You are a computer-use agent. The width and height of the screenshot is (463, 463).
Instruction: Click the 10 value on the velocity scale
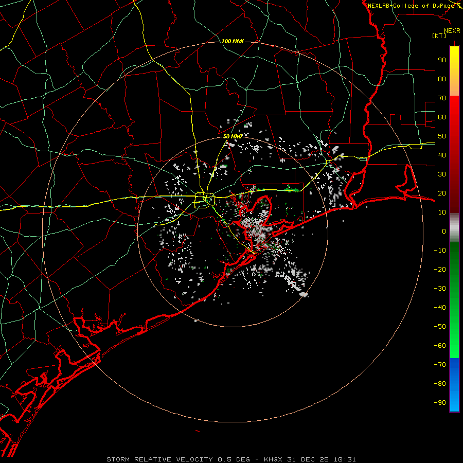(x=442, y=212)
